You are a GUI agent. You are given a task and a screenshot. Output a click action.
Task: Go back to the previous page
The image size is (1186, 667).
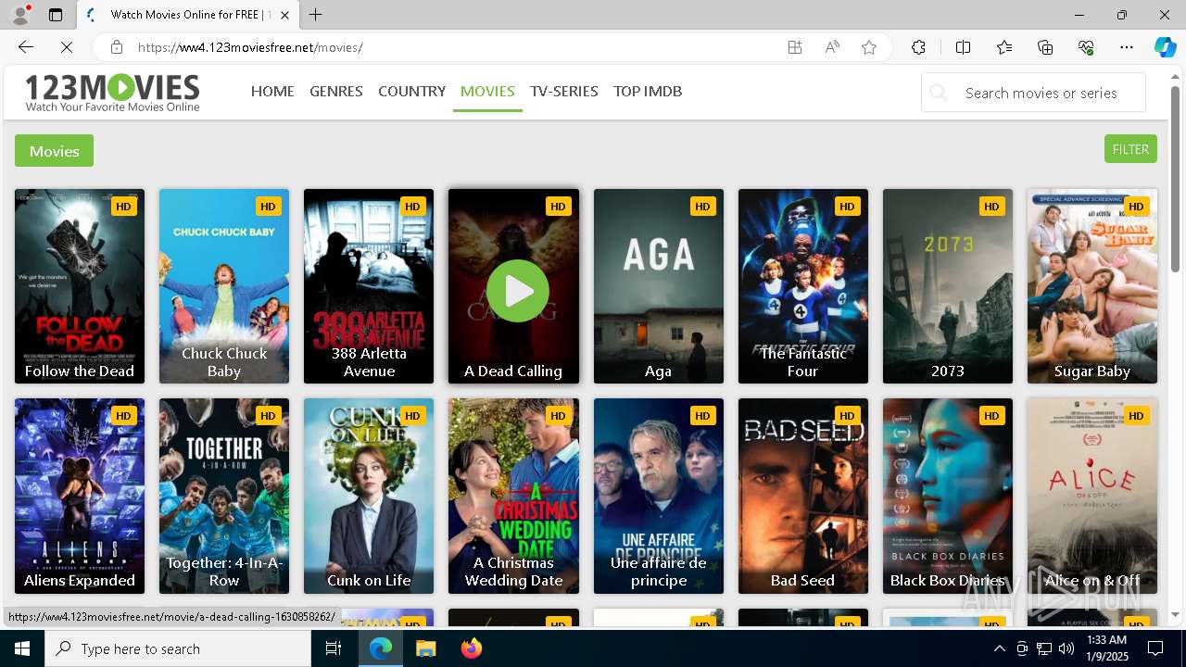pyautogui.click(x=26, y=47)
